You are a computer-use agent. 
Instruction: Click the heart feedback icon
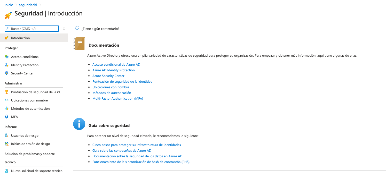[77, 29]
